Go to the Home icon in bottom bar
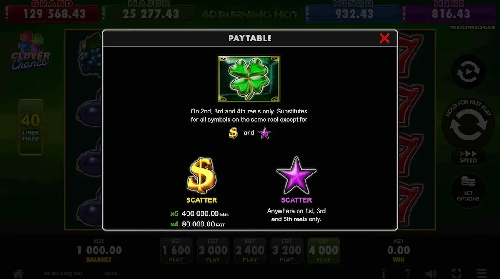This screenshot has width=500, height=279. coord(18,273)
